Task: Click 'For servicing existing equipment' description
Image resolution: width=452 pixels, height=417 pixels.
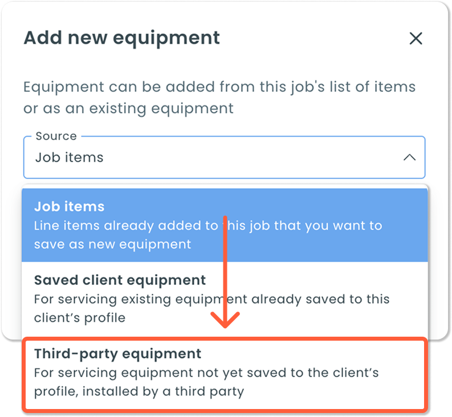Action: [211, 299]
